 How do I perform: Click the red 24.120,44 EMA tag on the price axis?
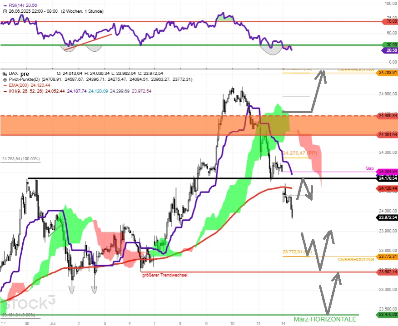point(388,188)
